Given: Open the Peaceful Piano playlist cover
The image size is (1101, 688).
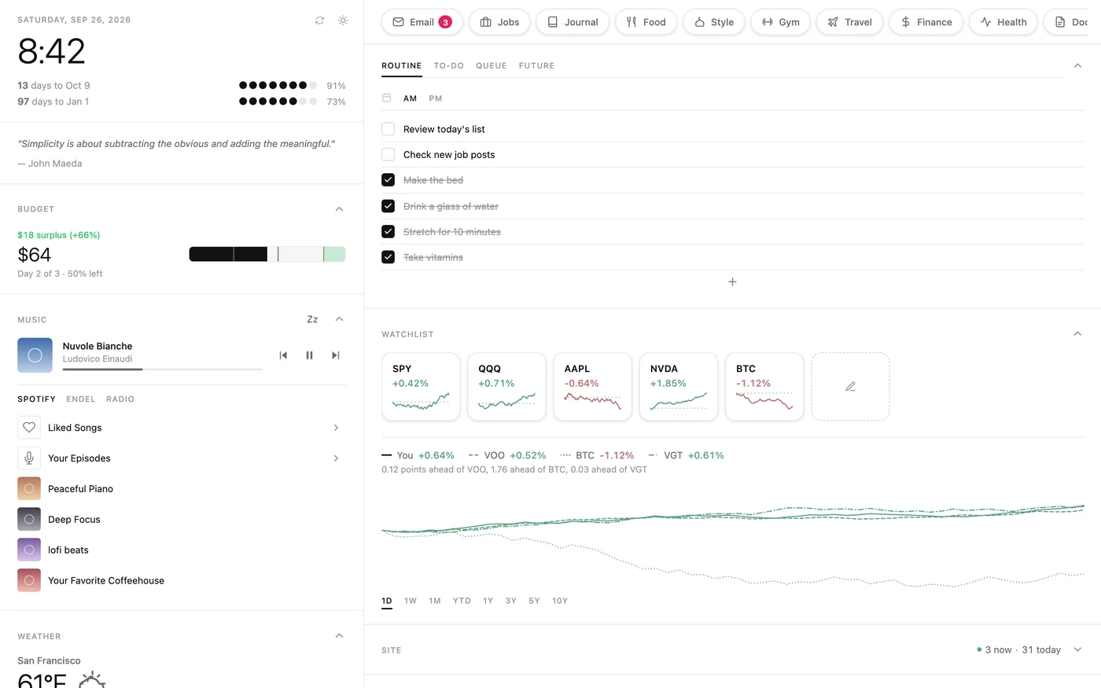Looking at the screenshot, I should tap(29, 489).
